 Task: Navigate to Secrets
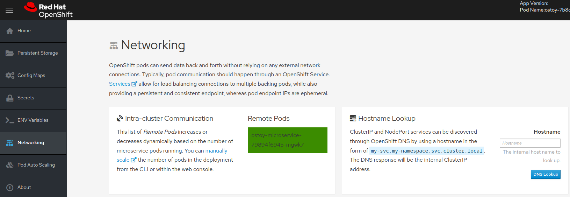point(33,98)
